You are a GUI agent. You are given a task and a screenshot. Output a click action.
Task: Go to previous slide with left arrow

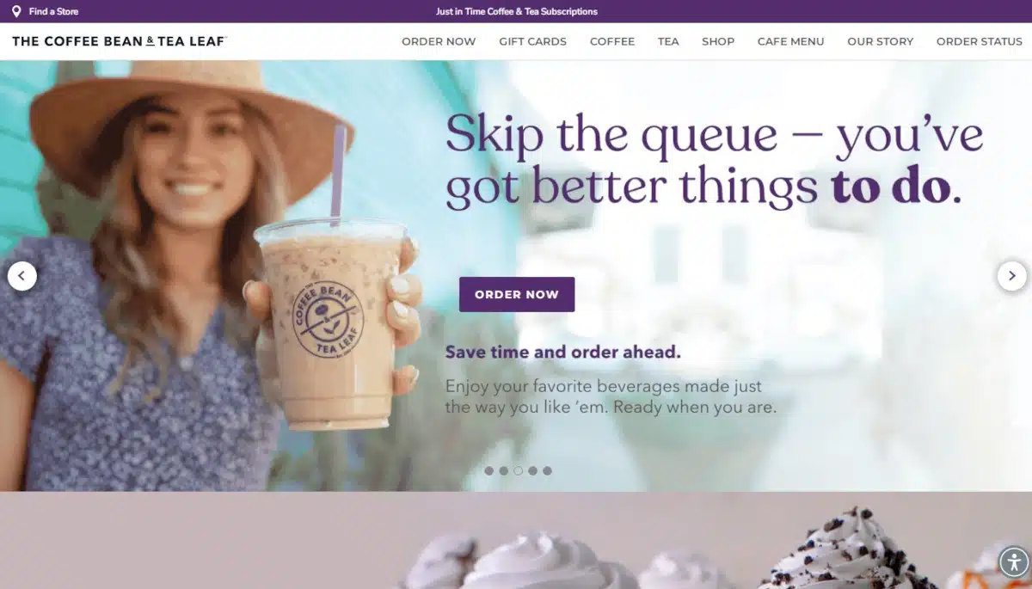pyautogui.click(x=22, y=276)
